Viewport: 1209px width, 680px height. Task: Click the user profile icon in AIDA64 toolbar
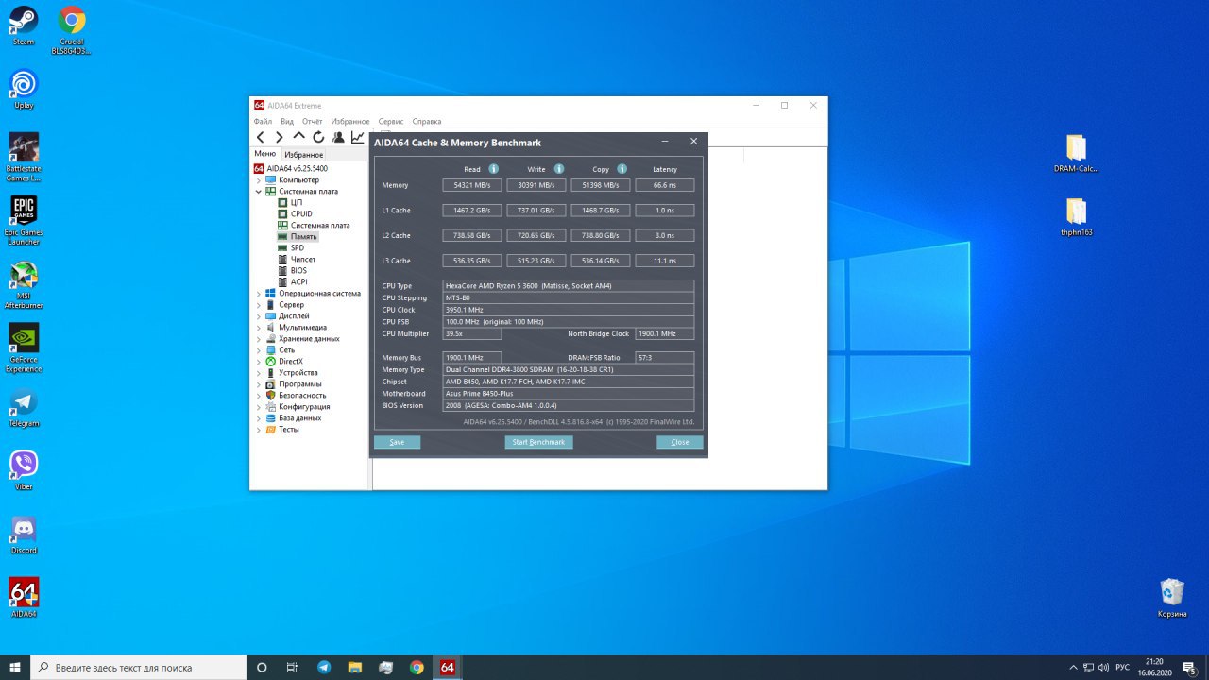click(338, 137)
